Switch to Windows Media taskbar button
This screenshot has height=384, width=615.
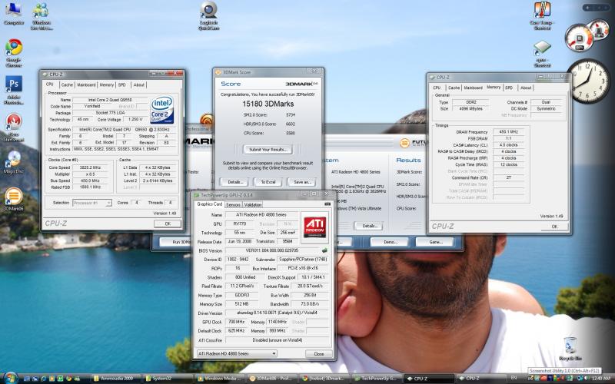pos(220,379)
